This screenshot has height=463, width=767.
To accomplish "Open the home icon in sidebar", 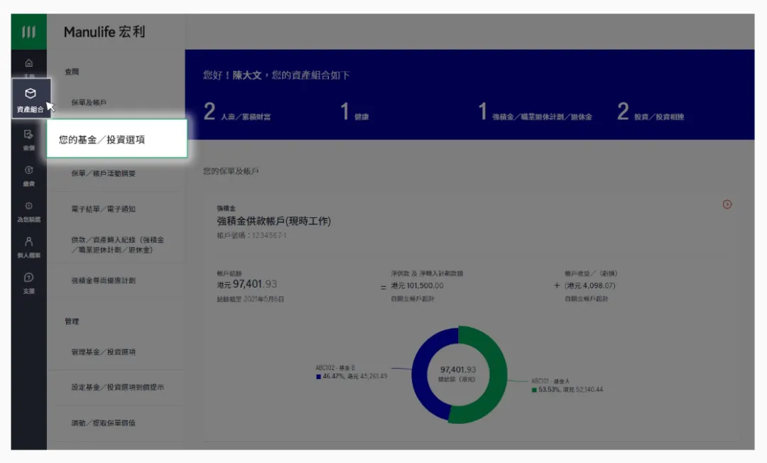I will (x=29, y=64).
